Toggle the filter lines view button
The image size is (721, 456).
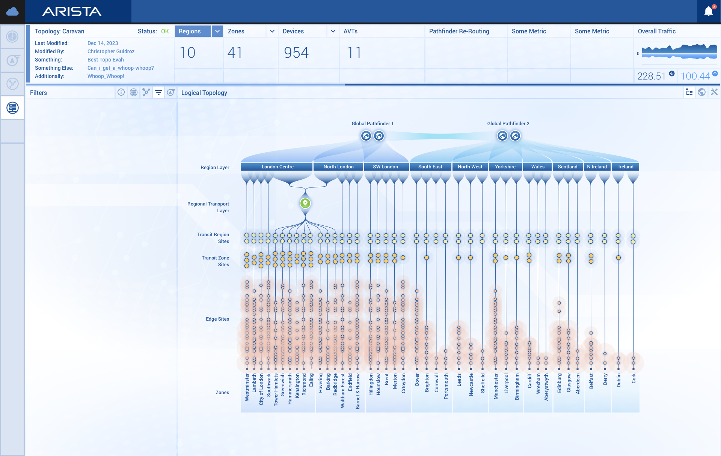click(x=158, y=92)
